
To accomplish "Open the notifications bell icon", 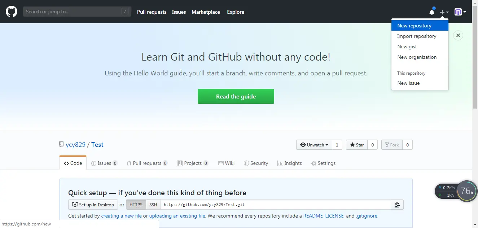I will (x=432, y=12).
